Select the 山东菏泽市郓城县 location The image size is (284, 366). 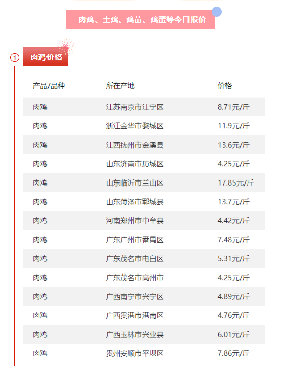134,202
